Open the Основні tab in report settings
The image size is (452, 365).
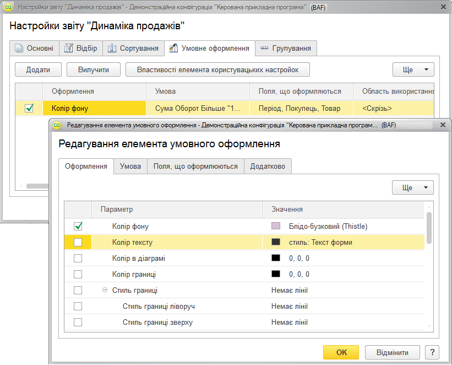click(34, 48)
